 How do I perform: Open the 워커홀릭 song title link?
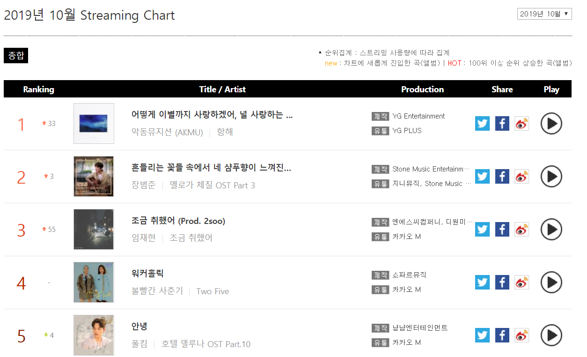click(x=147, y=274)
